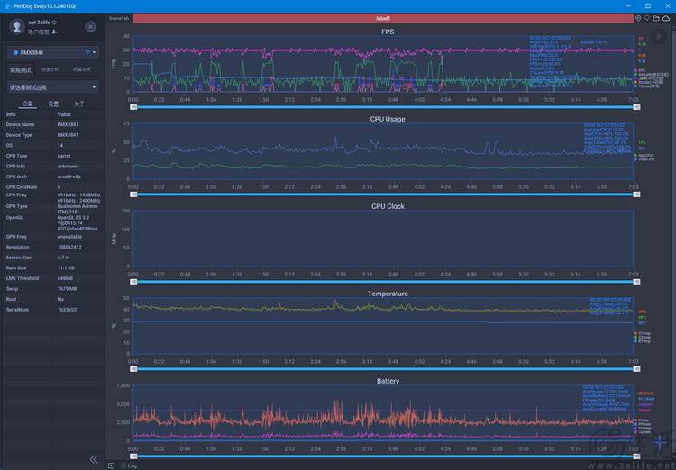
Task: Toggle the Log checkbox at the bottom
Action: 123,465
